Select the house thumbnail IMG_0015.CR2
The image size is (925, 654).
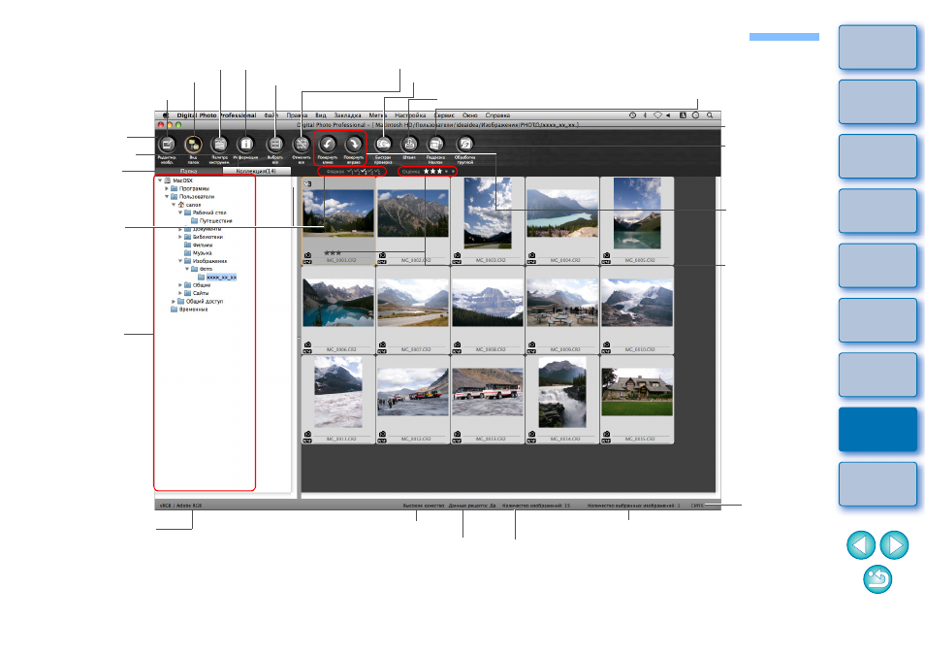637,399
